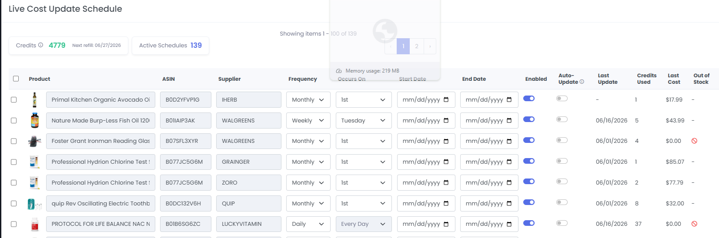This screenshot has height=238, width=719.
Task: Open the Weekly frequency dropdown for Nature Made
Action: [308, 120]
